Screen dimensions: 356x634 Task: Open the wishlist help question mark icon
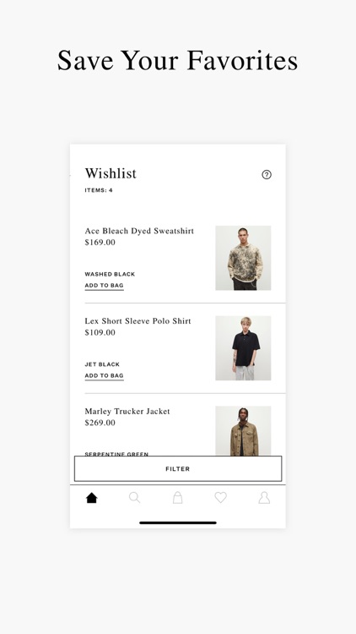pyautogui.click(x=267, y=174)
